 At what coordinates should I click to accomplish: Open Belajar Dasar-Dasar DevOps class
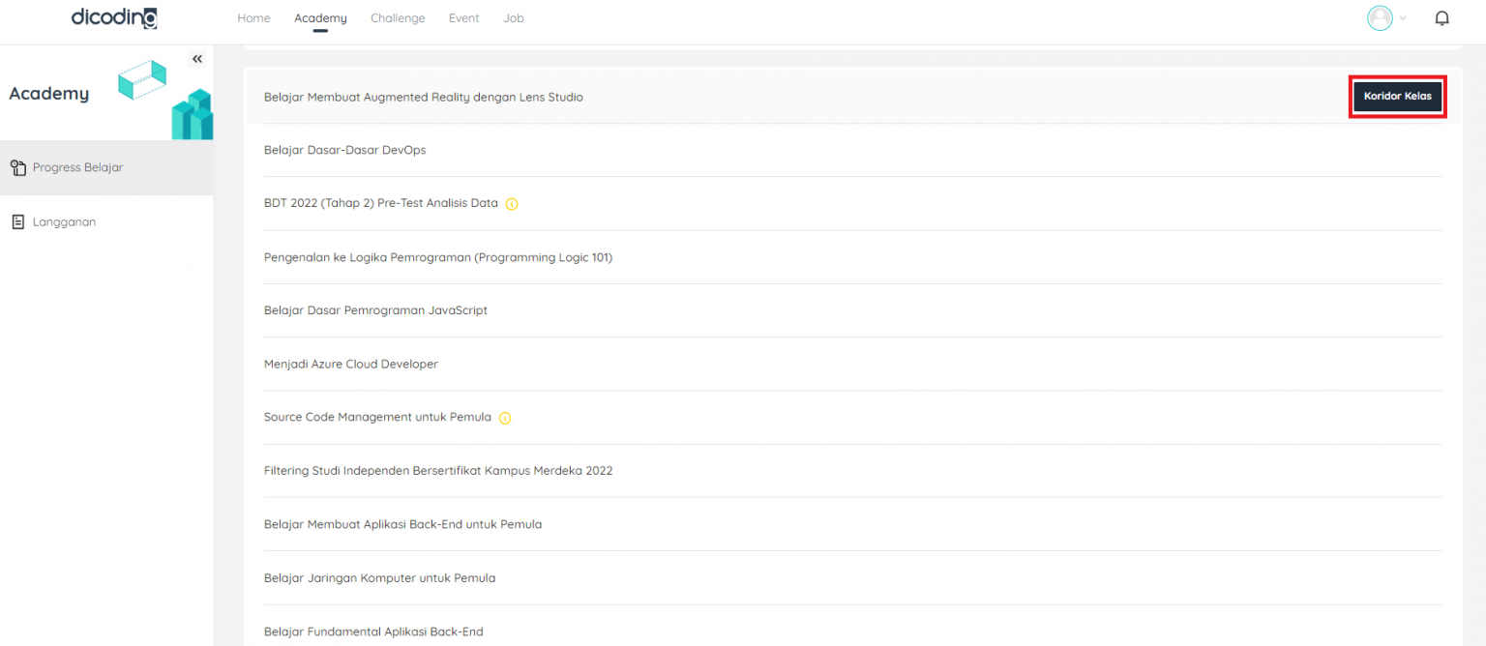[x=344, y=150]
